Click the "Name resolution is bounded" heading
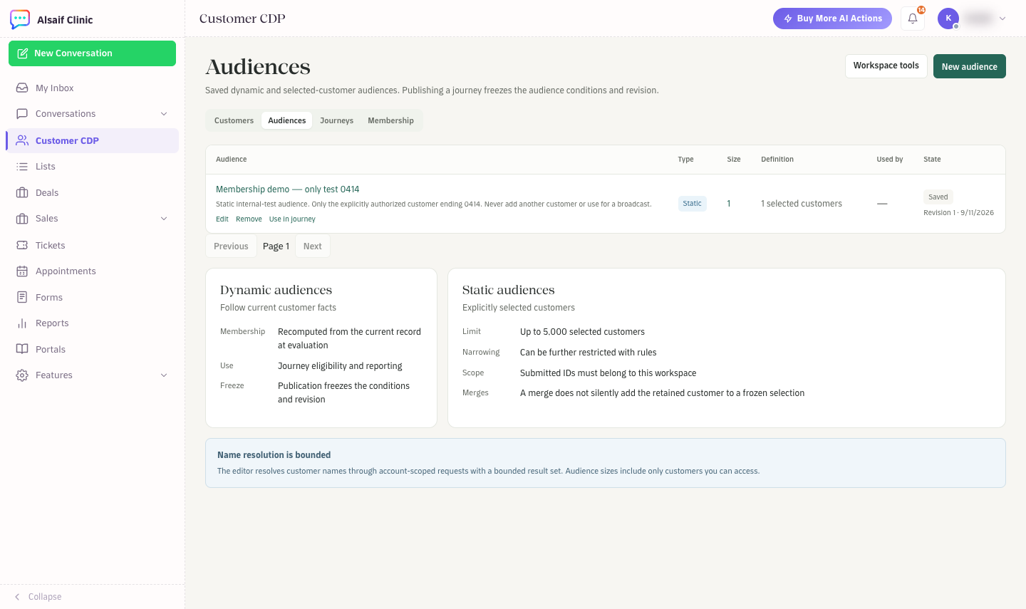Image resolution: width=1026 pixels, height=609 pixels. coord(274,455)
